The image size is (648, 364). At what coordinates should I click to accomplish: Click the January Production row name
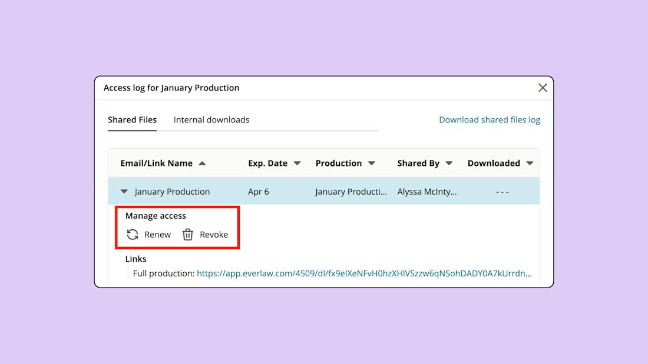[x=173, y=192]
